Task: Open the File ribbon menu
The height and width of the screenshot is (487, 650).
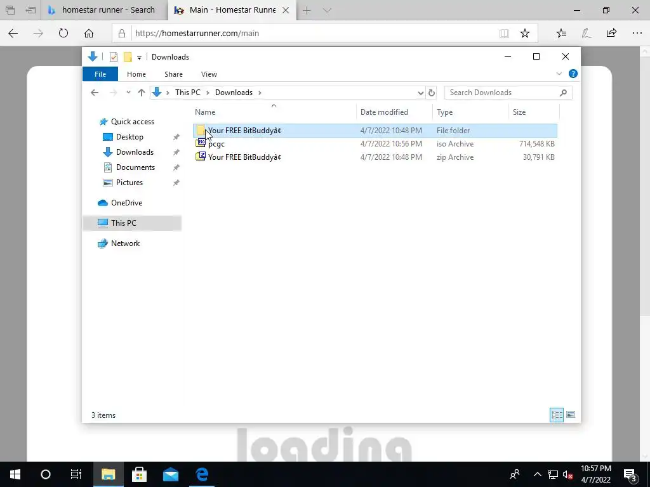Action: (x=100, y=74)
